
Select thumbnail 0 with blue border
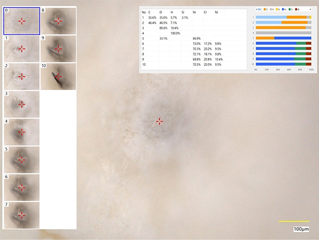click(22, 21)
